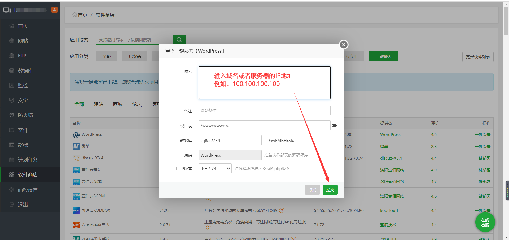Click the 防火墙 shield icon in sidebar
The image size is (509, 240).
12,115
